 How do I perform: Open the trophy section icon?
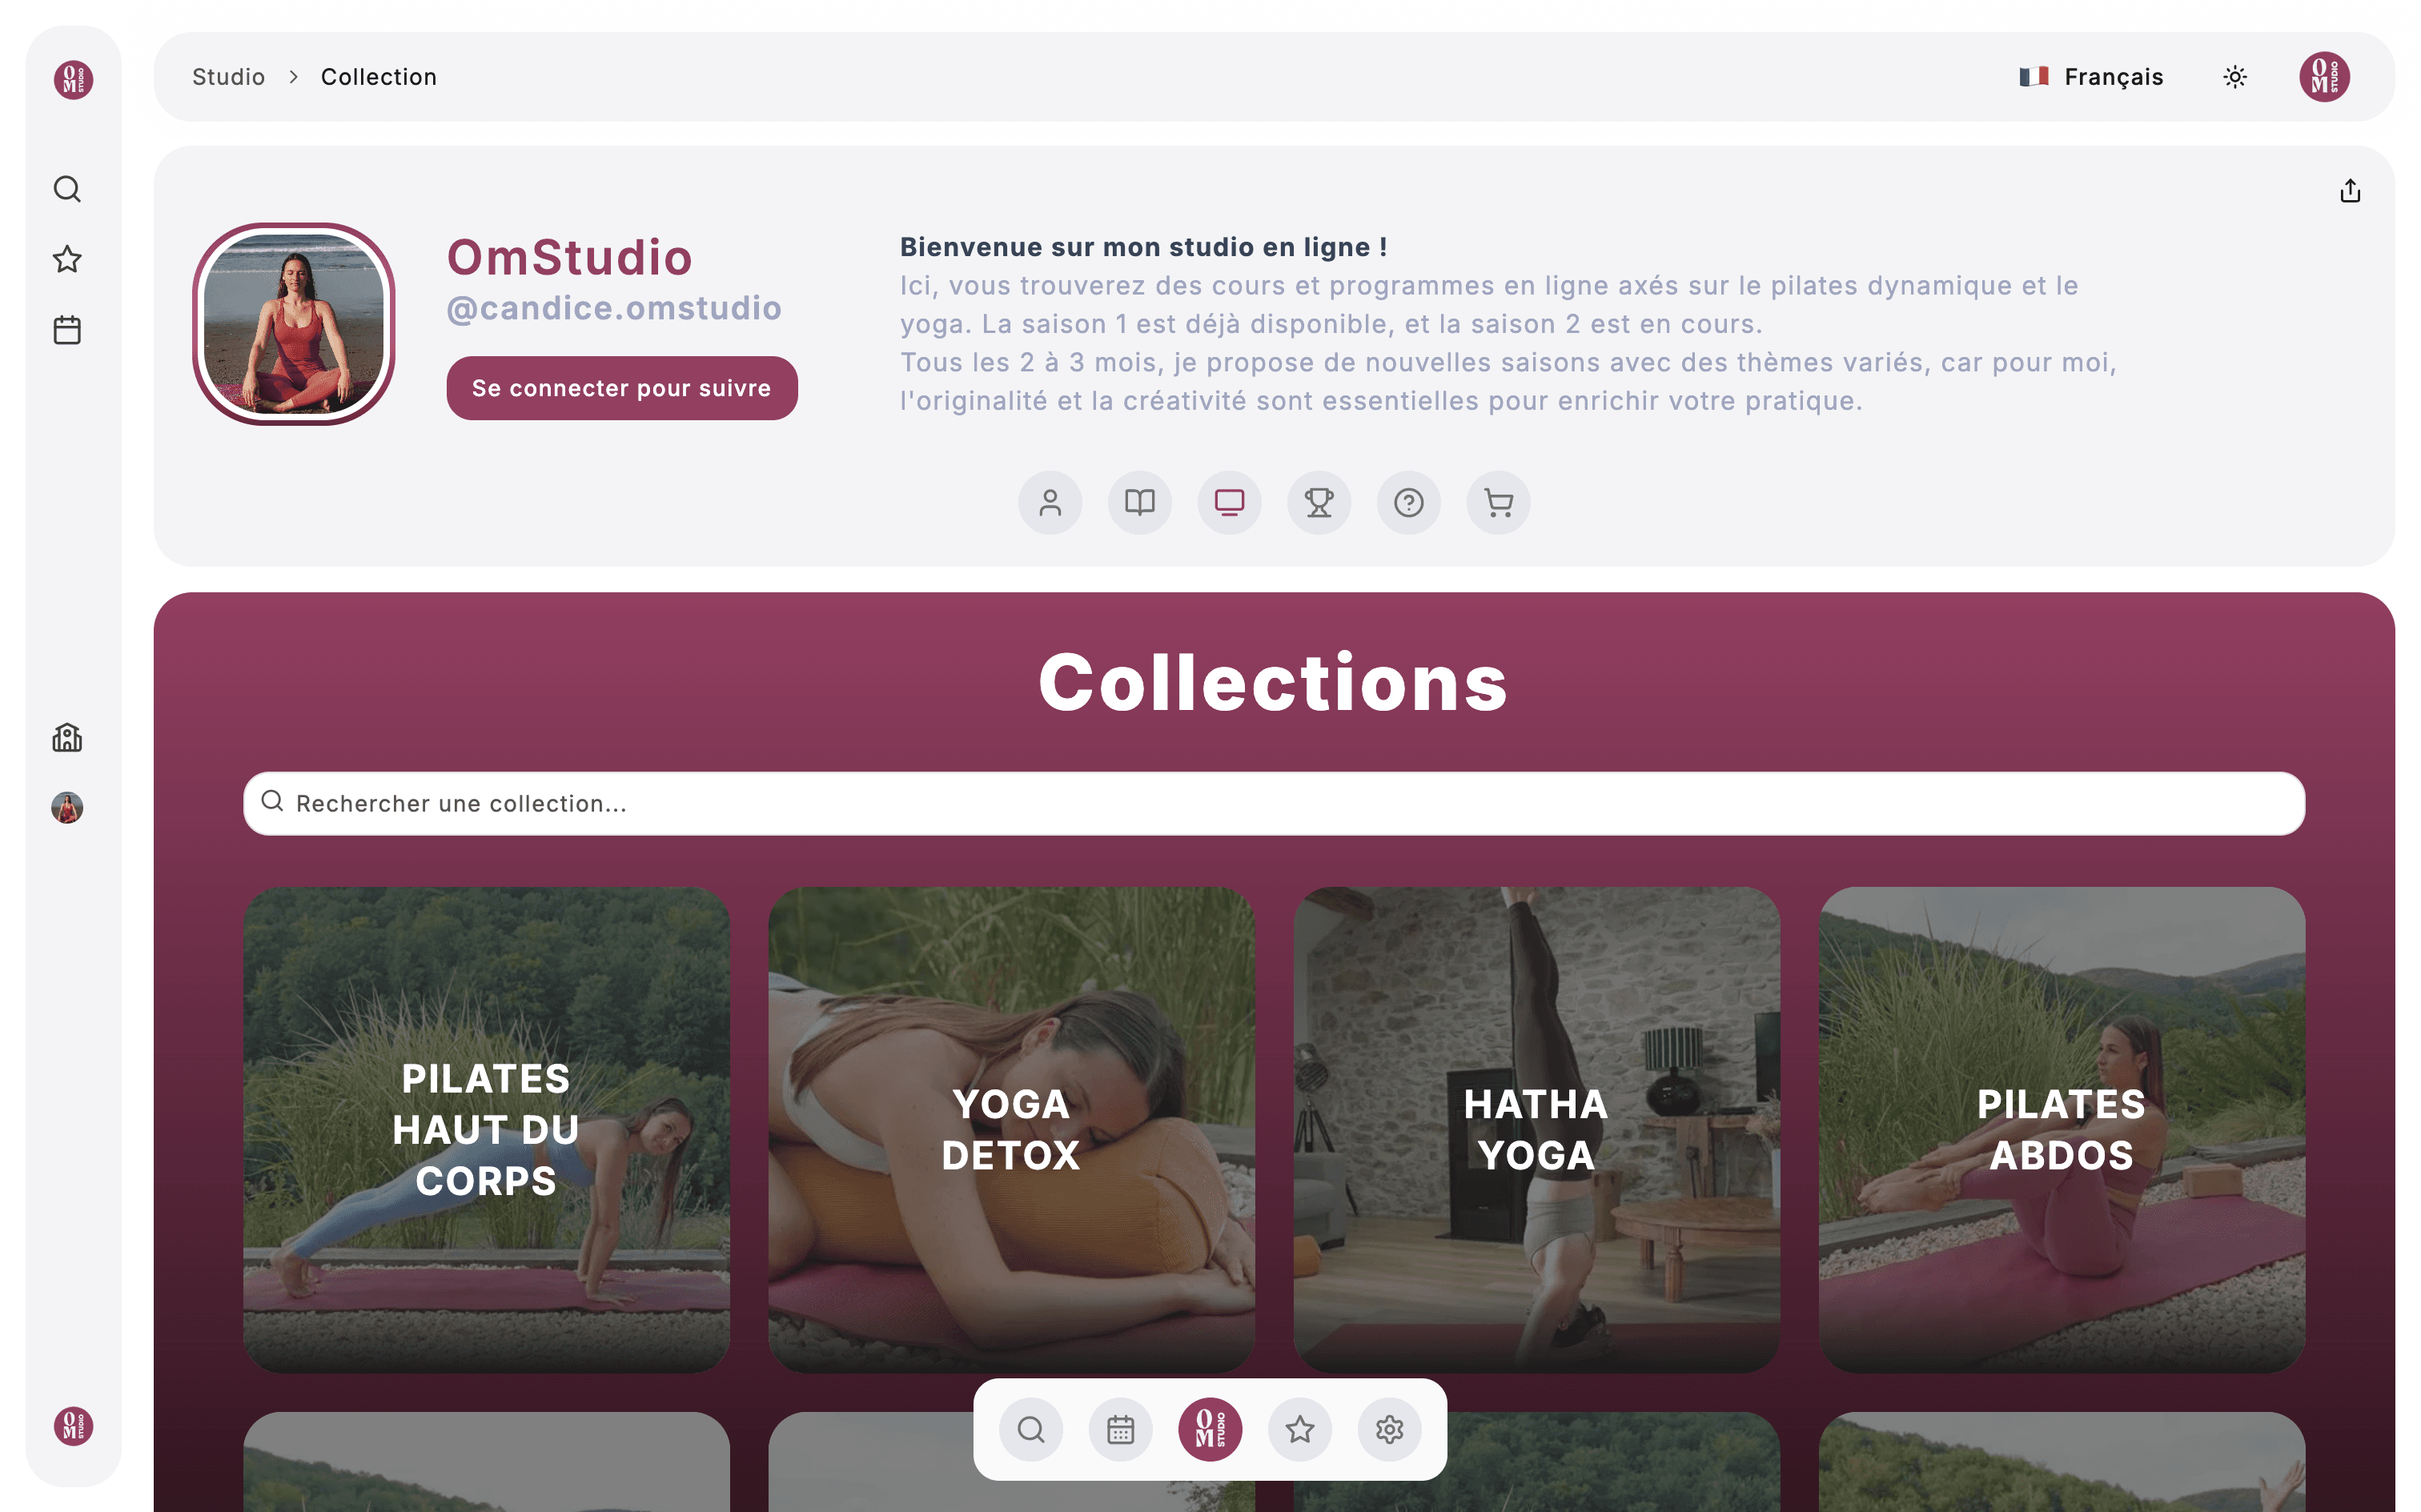(x=1319, y=503)
